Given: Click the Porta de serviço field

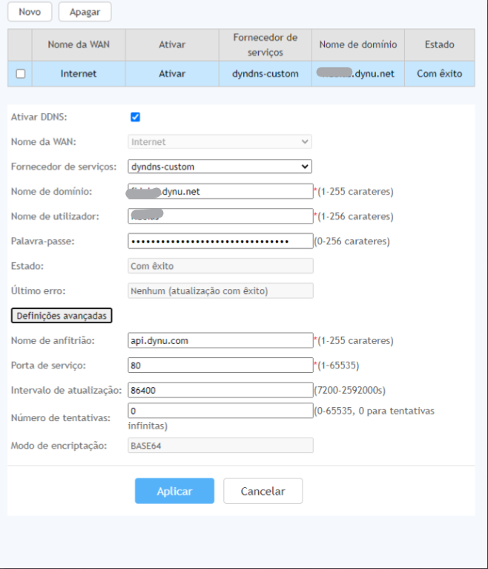Looking at the screenshot, I should coord(220,365).
